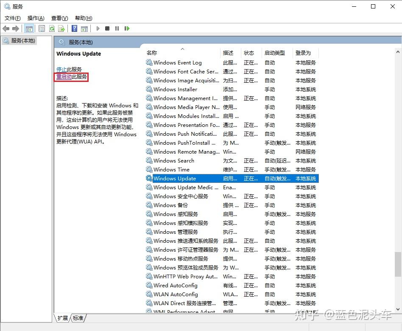The height and width of the screenshot is (331, 402).
Task: Select Windows 移动热点服务 row
Action: click(x=232, y=258)
